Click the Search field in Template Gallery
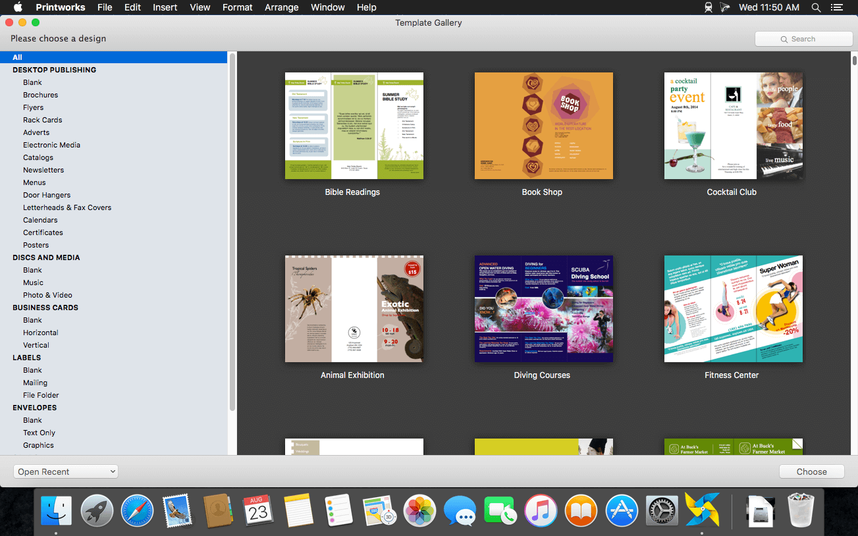Screen dimensions: 858x536 [803, 39]
